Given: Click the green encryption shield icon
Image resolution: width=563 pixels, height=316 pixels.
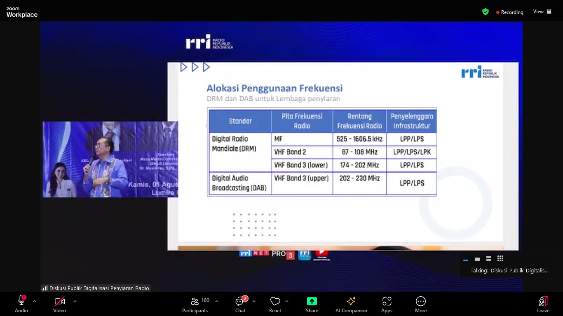Looking at the screenshot, I should click(x=486, y=12).
